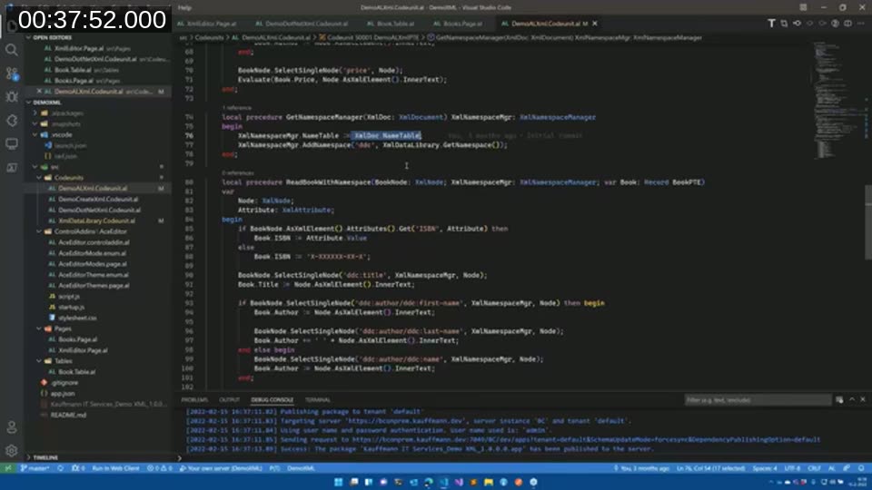The height and width of the screenshot is (490, 872).
Task: Open DemoCreateXml.Codeunit.al in explorer tree
Action: (98, 199)
